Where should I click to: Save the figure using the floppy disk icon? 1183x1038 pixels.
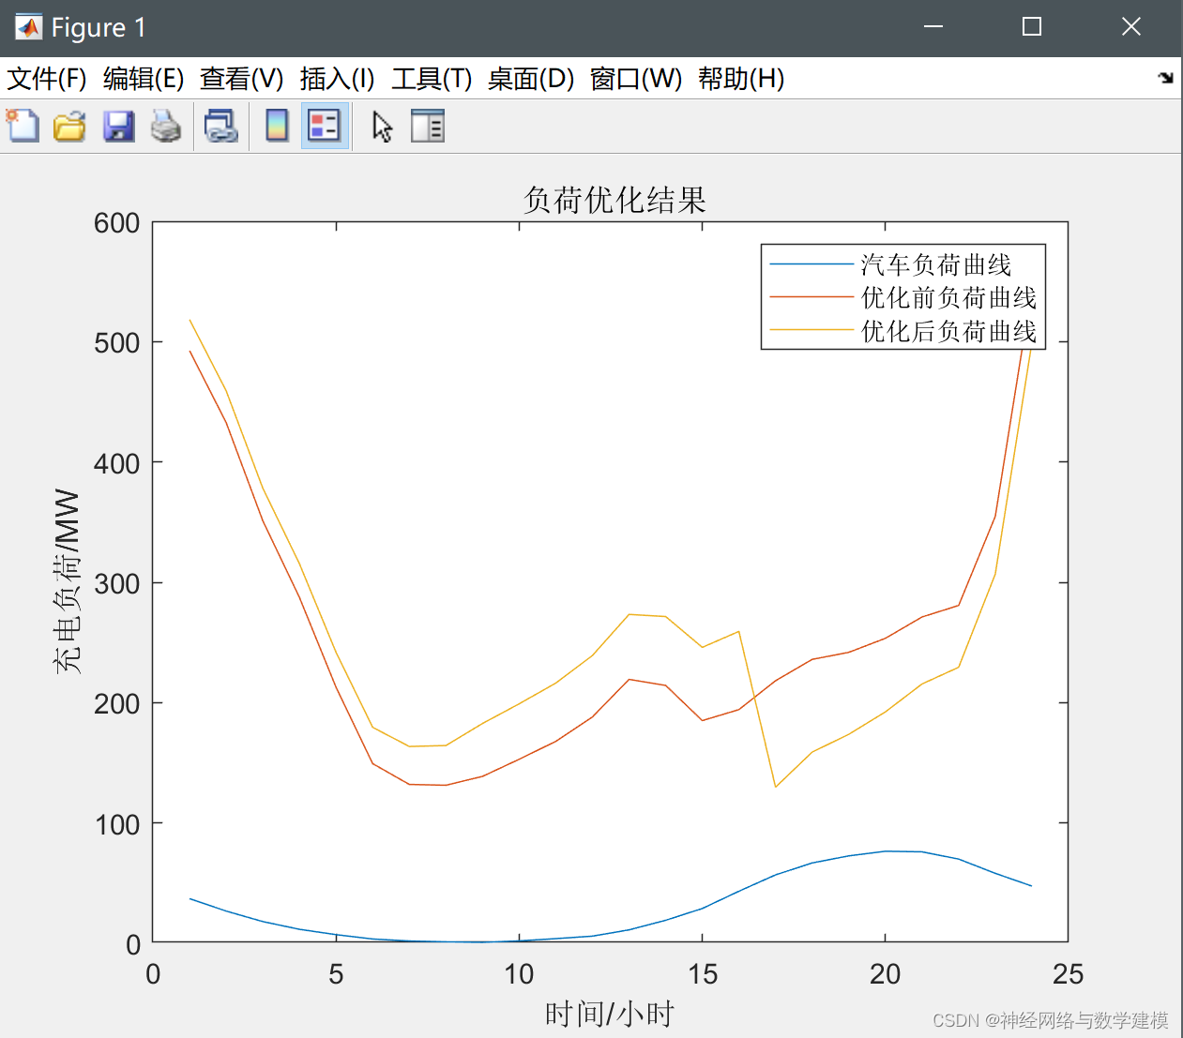click(118, 126)
